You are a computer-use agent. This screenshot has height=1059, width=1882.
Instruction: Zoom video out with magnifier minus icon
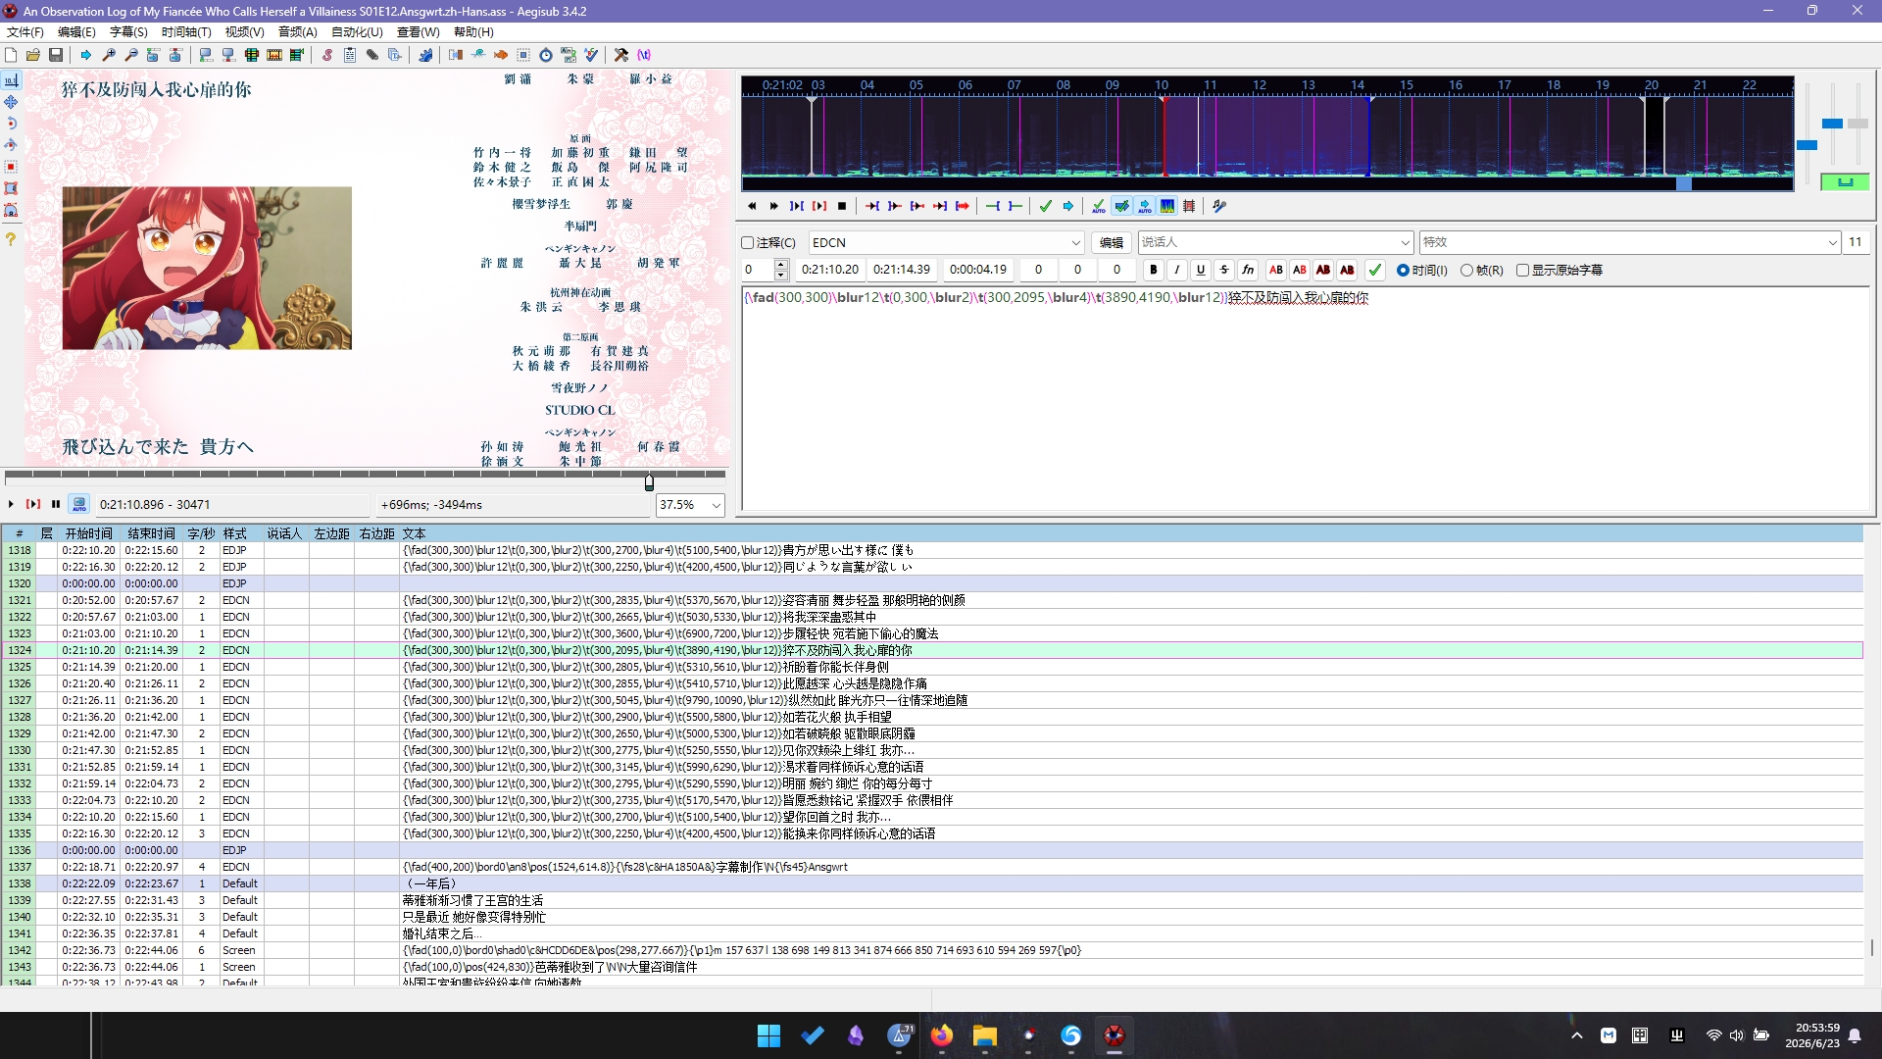click(x=131, y=55)
